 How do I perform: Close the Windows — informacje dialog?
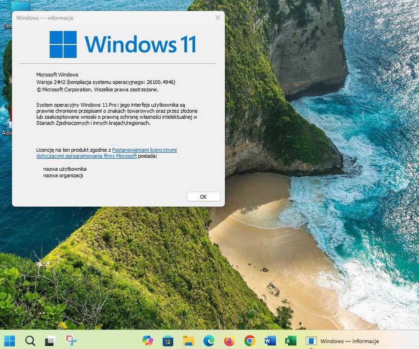(x=218, y=17)
